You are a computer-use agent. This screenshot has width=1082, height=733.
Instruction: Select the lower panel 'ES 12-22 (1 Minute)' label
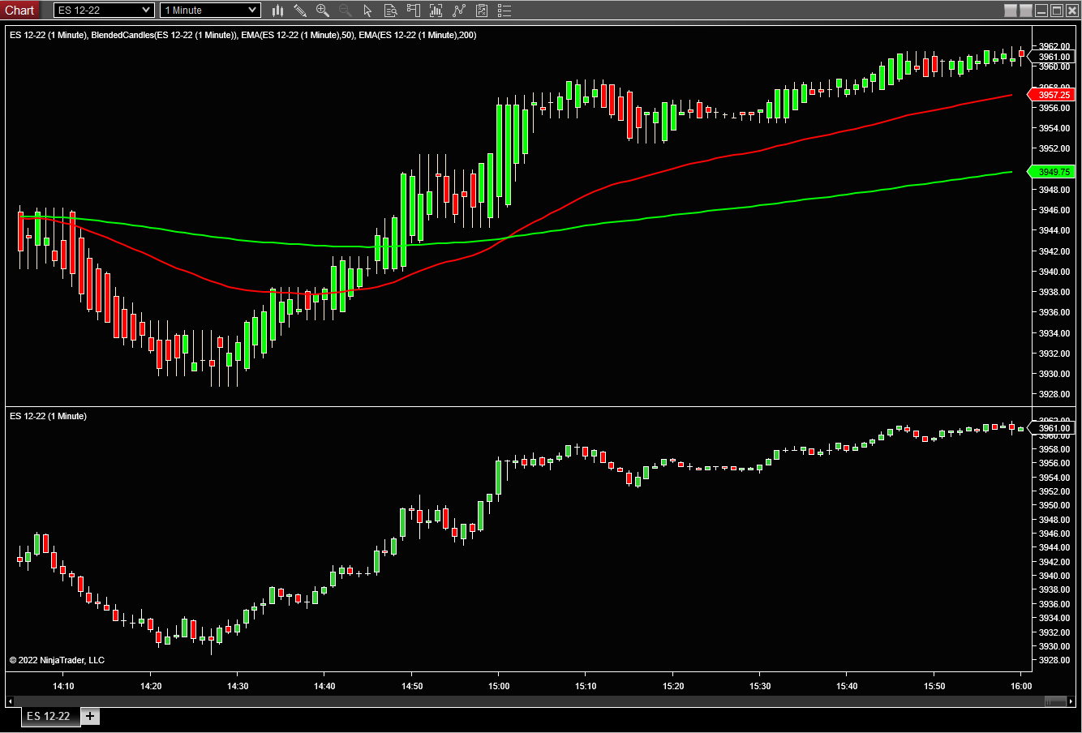48,416
